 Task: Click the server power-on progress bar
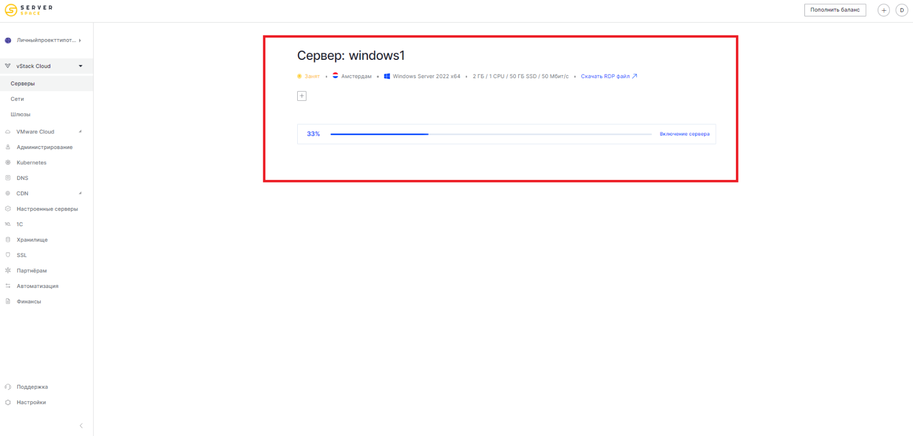click(491, 134)
